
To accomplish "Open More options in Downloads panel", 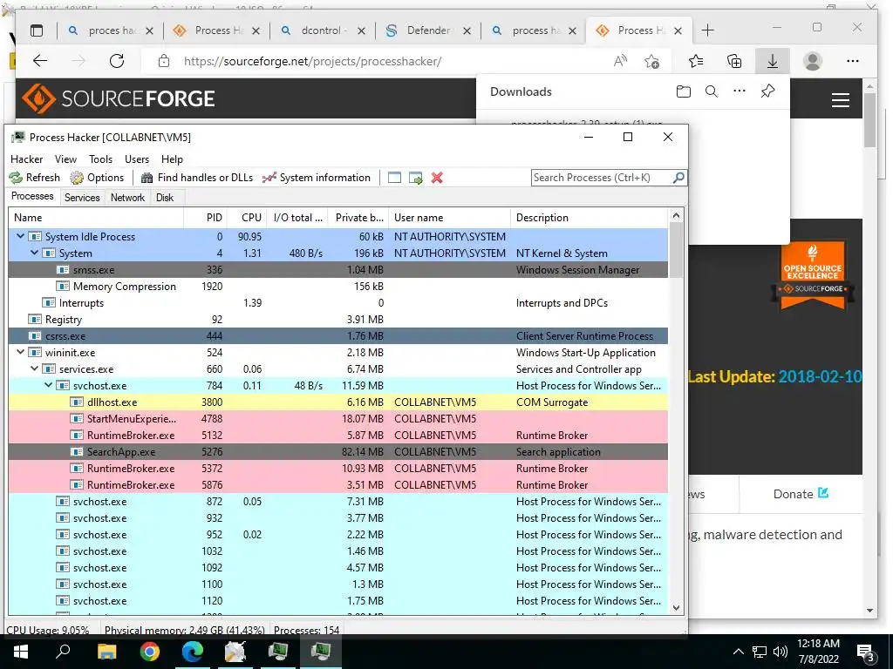I will (740, 91).
